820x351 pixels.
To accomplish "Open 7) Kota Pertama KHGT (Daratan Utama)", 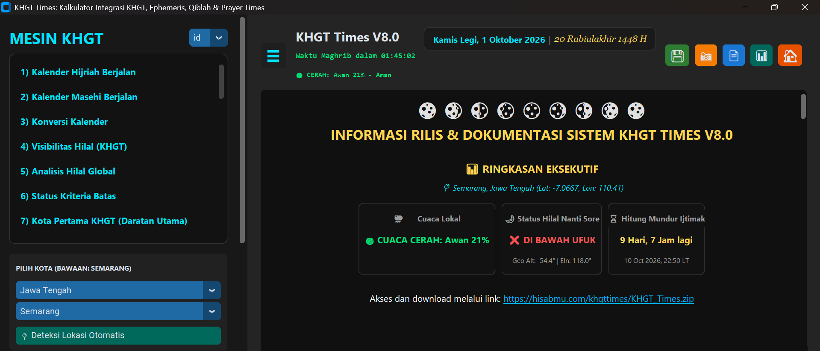I will [104, 221].
